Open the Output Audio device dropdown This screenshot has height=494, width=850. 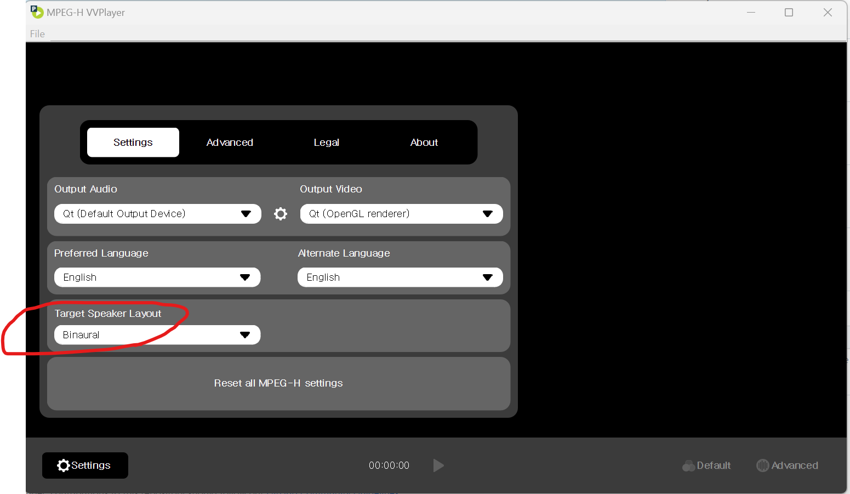pos(157,214)
